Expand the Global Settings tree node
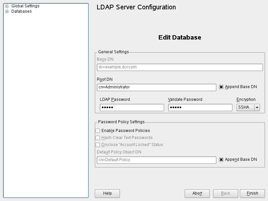The image size is (268, 201). click(7, 6)
